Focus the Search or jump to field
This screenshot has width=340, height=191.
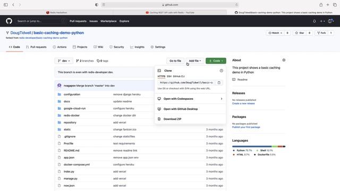(x=40, y=21)
